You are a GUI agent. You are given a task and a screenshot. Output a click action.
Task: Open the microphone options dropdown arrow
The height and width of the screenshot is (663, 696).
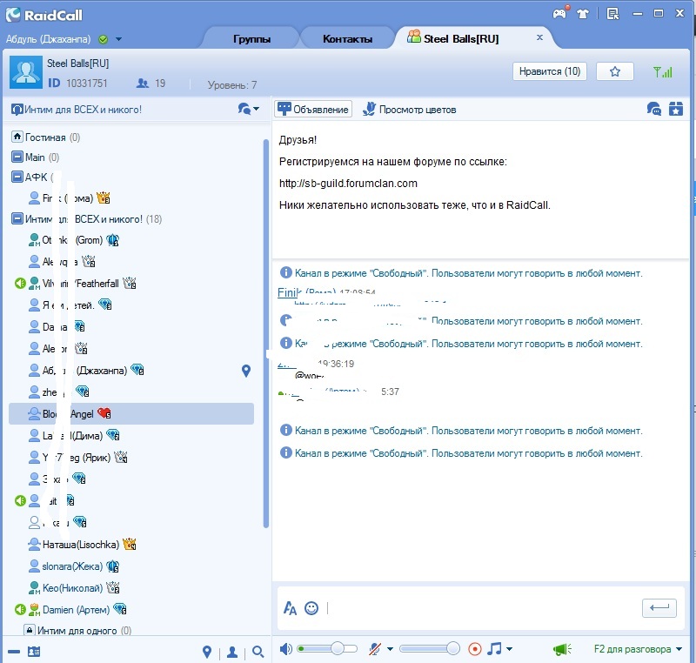pyautogui.click(x=390, y=649)
